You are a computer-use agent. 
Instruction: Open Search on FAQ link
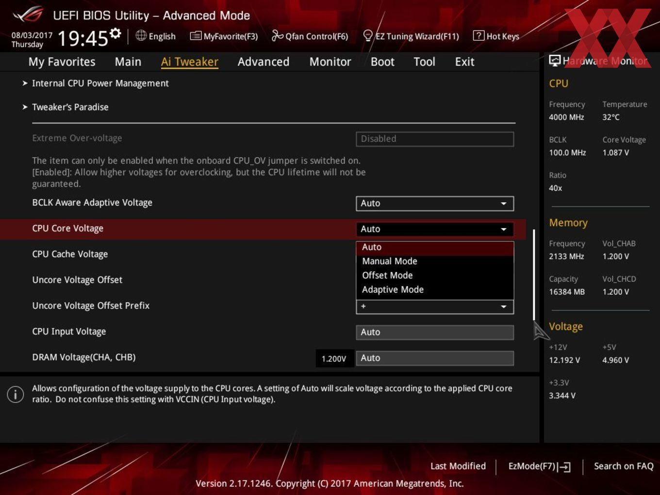coord(624,466)
